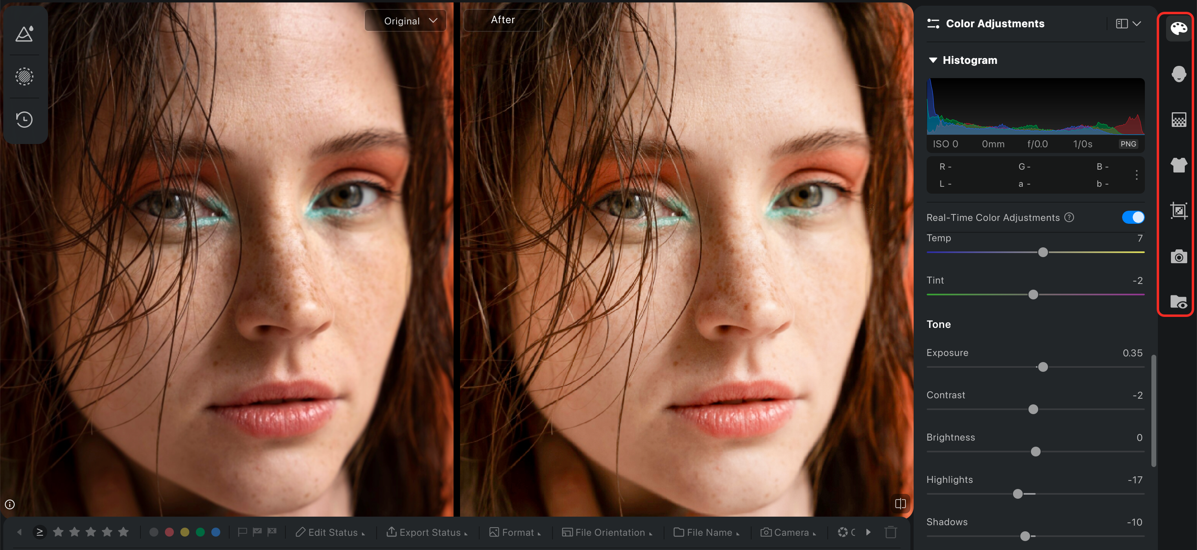
Task: Filter by blue color label
Action: coord(216,532)
